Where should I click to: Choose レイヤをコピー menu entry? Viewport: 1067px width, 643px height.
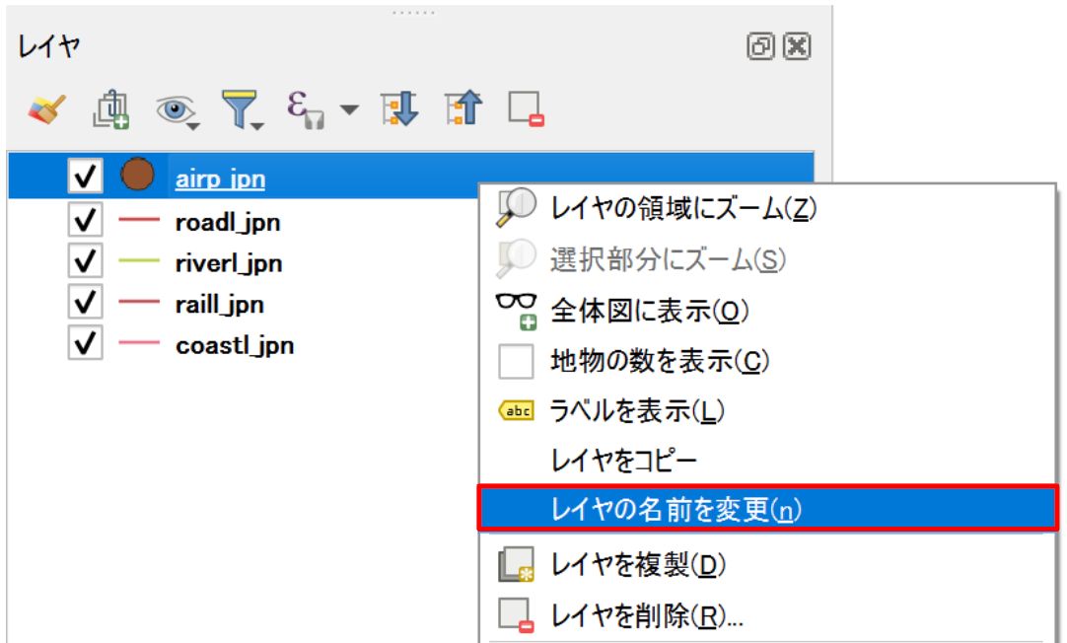tap(767, 461)
